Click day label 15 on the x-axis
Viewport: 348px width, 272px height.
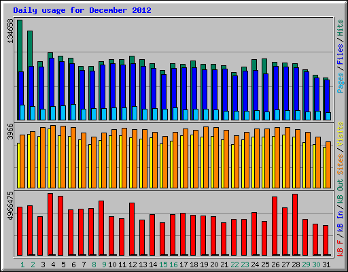pos(163,265)
